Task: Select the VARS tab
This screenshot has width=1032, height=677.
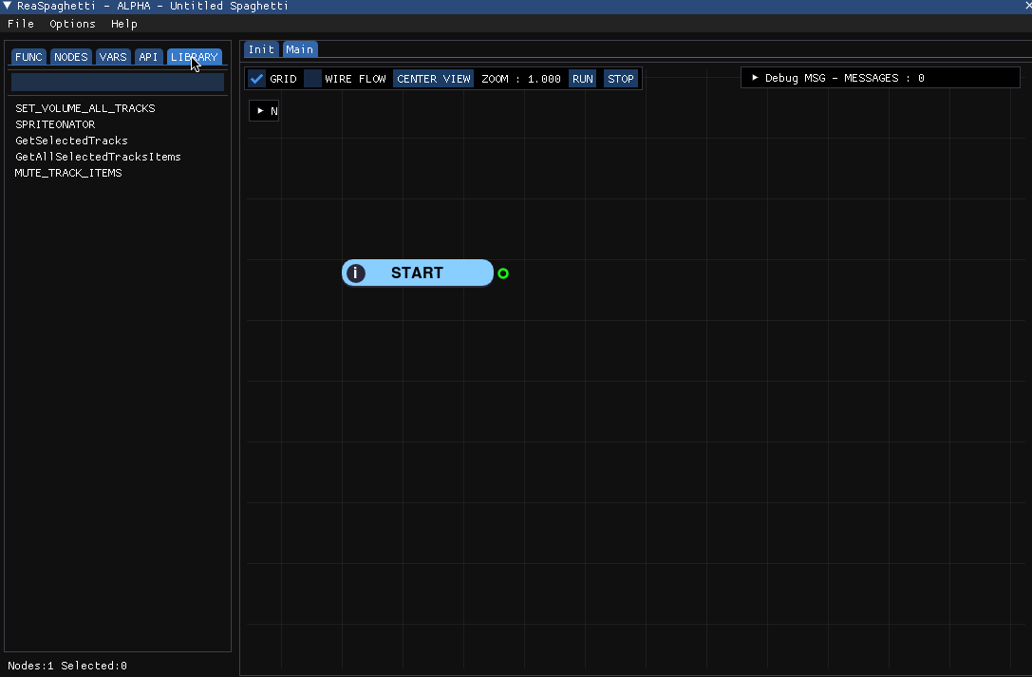Action: pyautogui.click(x=113, y=57)
